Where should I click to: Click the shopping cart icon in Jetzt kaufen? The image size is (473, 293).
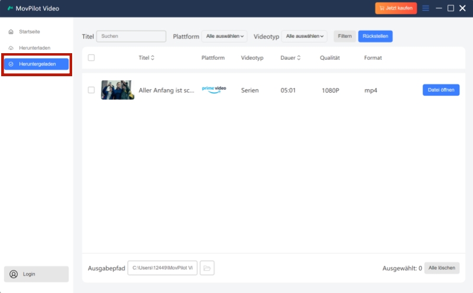point(381,8)
